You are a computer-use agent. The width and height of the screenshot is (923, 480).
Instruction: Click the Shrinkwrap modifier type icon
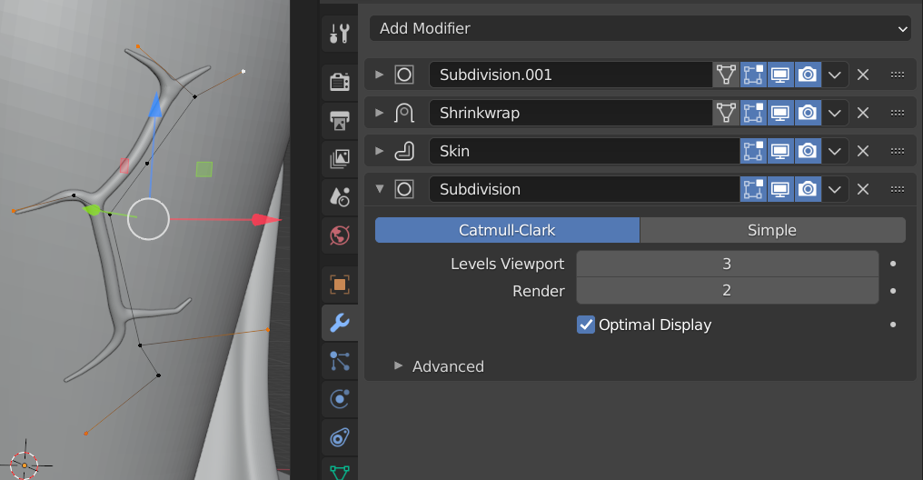[403, 113]
